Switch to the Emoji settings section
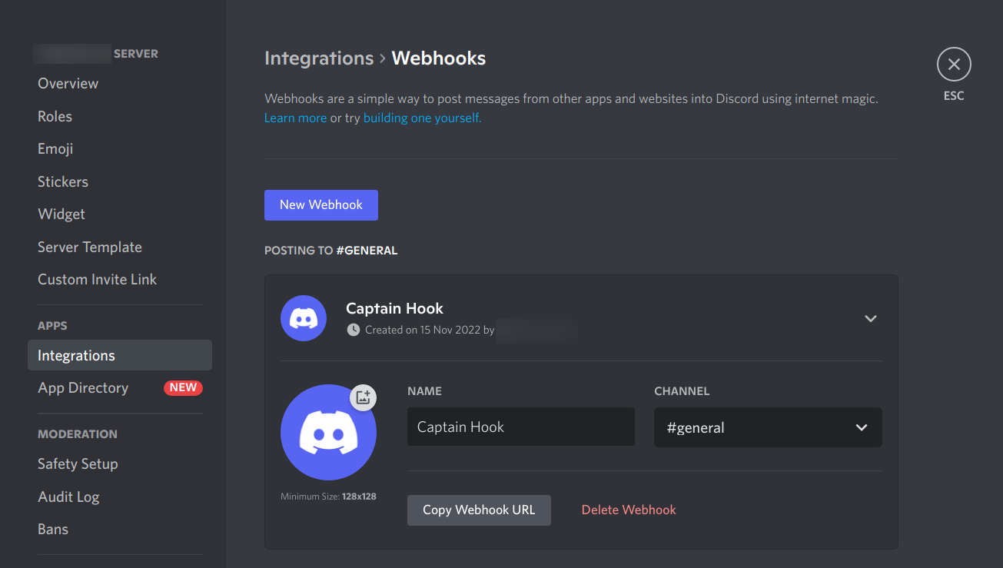1003x568 pixels. 55,148
